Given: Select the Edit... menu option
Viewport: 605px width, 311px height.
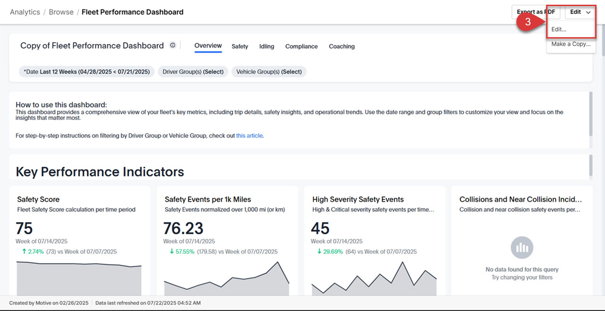Looking at the screenshot, I should 558,29.
